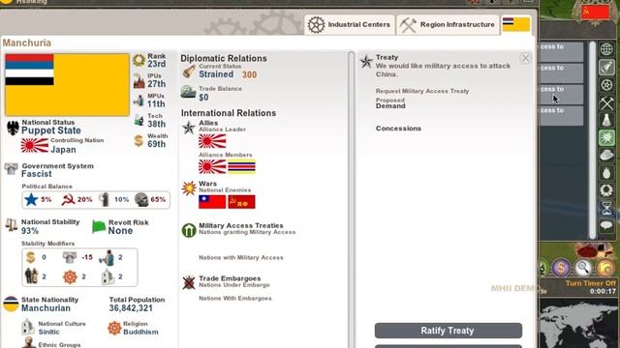Click the National Status eagle icon

[13, 129]
